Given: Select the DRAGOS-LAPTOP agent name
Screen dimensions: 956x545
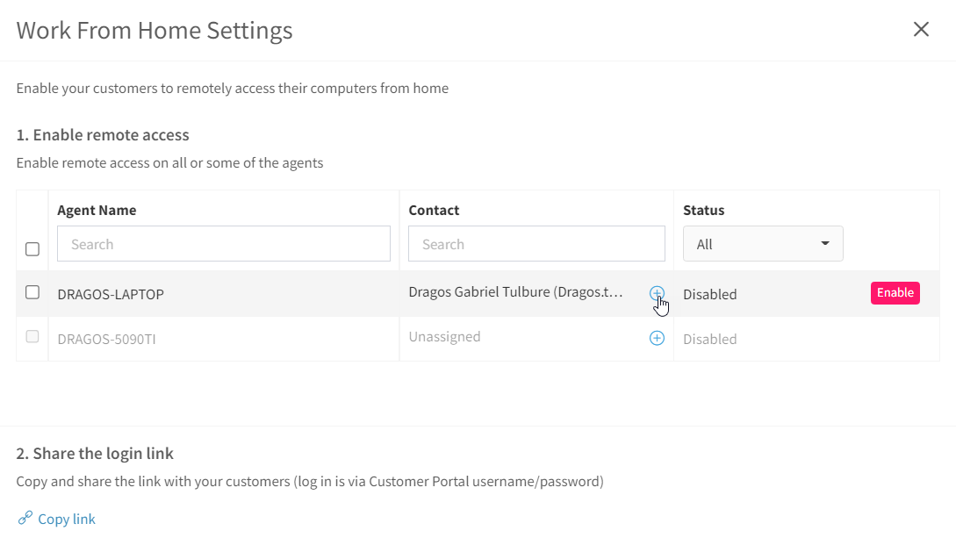Looking at the screenshot, I should tap(111, 295).
